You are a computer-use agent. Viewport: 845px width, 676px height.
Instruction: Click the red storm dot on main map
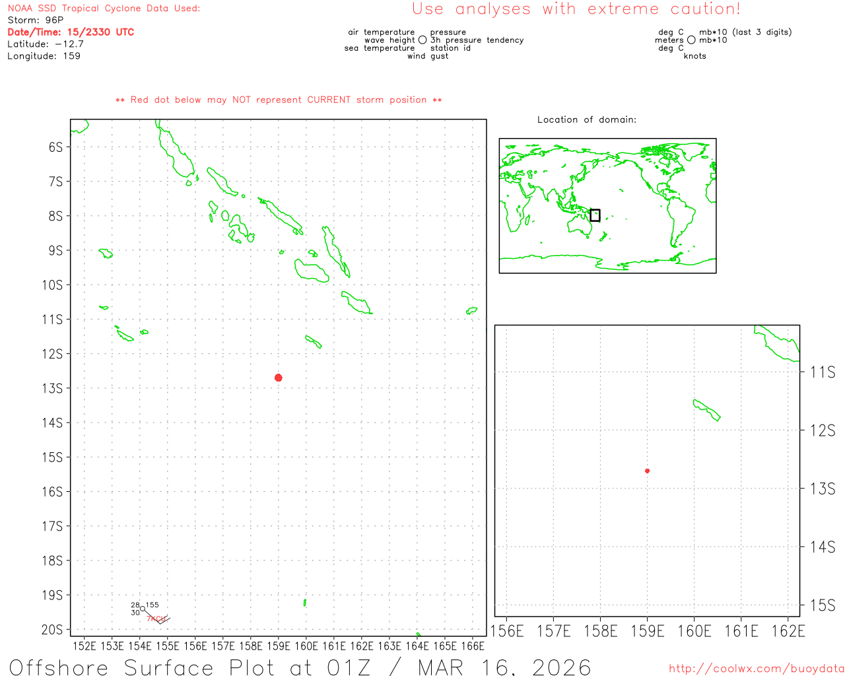[279, 378]
